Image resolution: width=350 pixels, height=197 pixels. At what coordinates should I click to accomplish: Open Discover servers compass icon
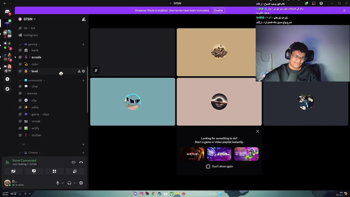point(7,89)
